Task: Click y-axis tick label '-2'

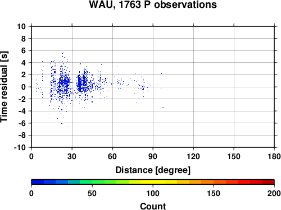Action: point(22,99)
